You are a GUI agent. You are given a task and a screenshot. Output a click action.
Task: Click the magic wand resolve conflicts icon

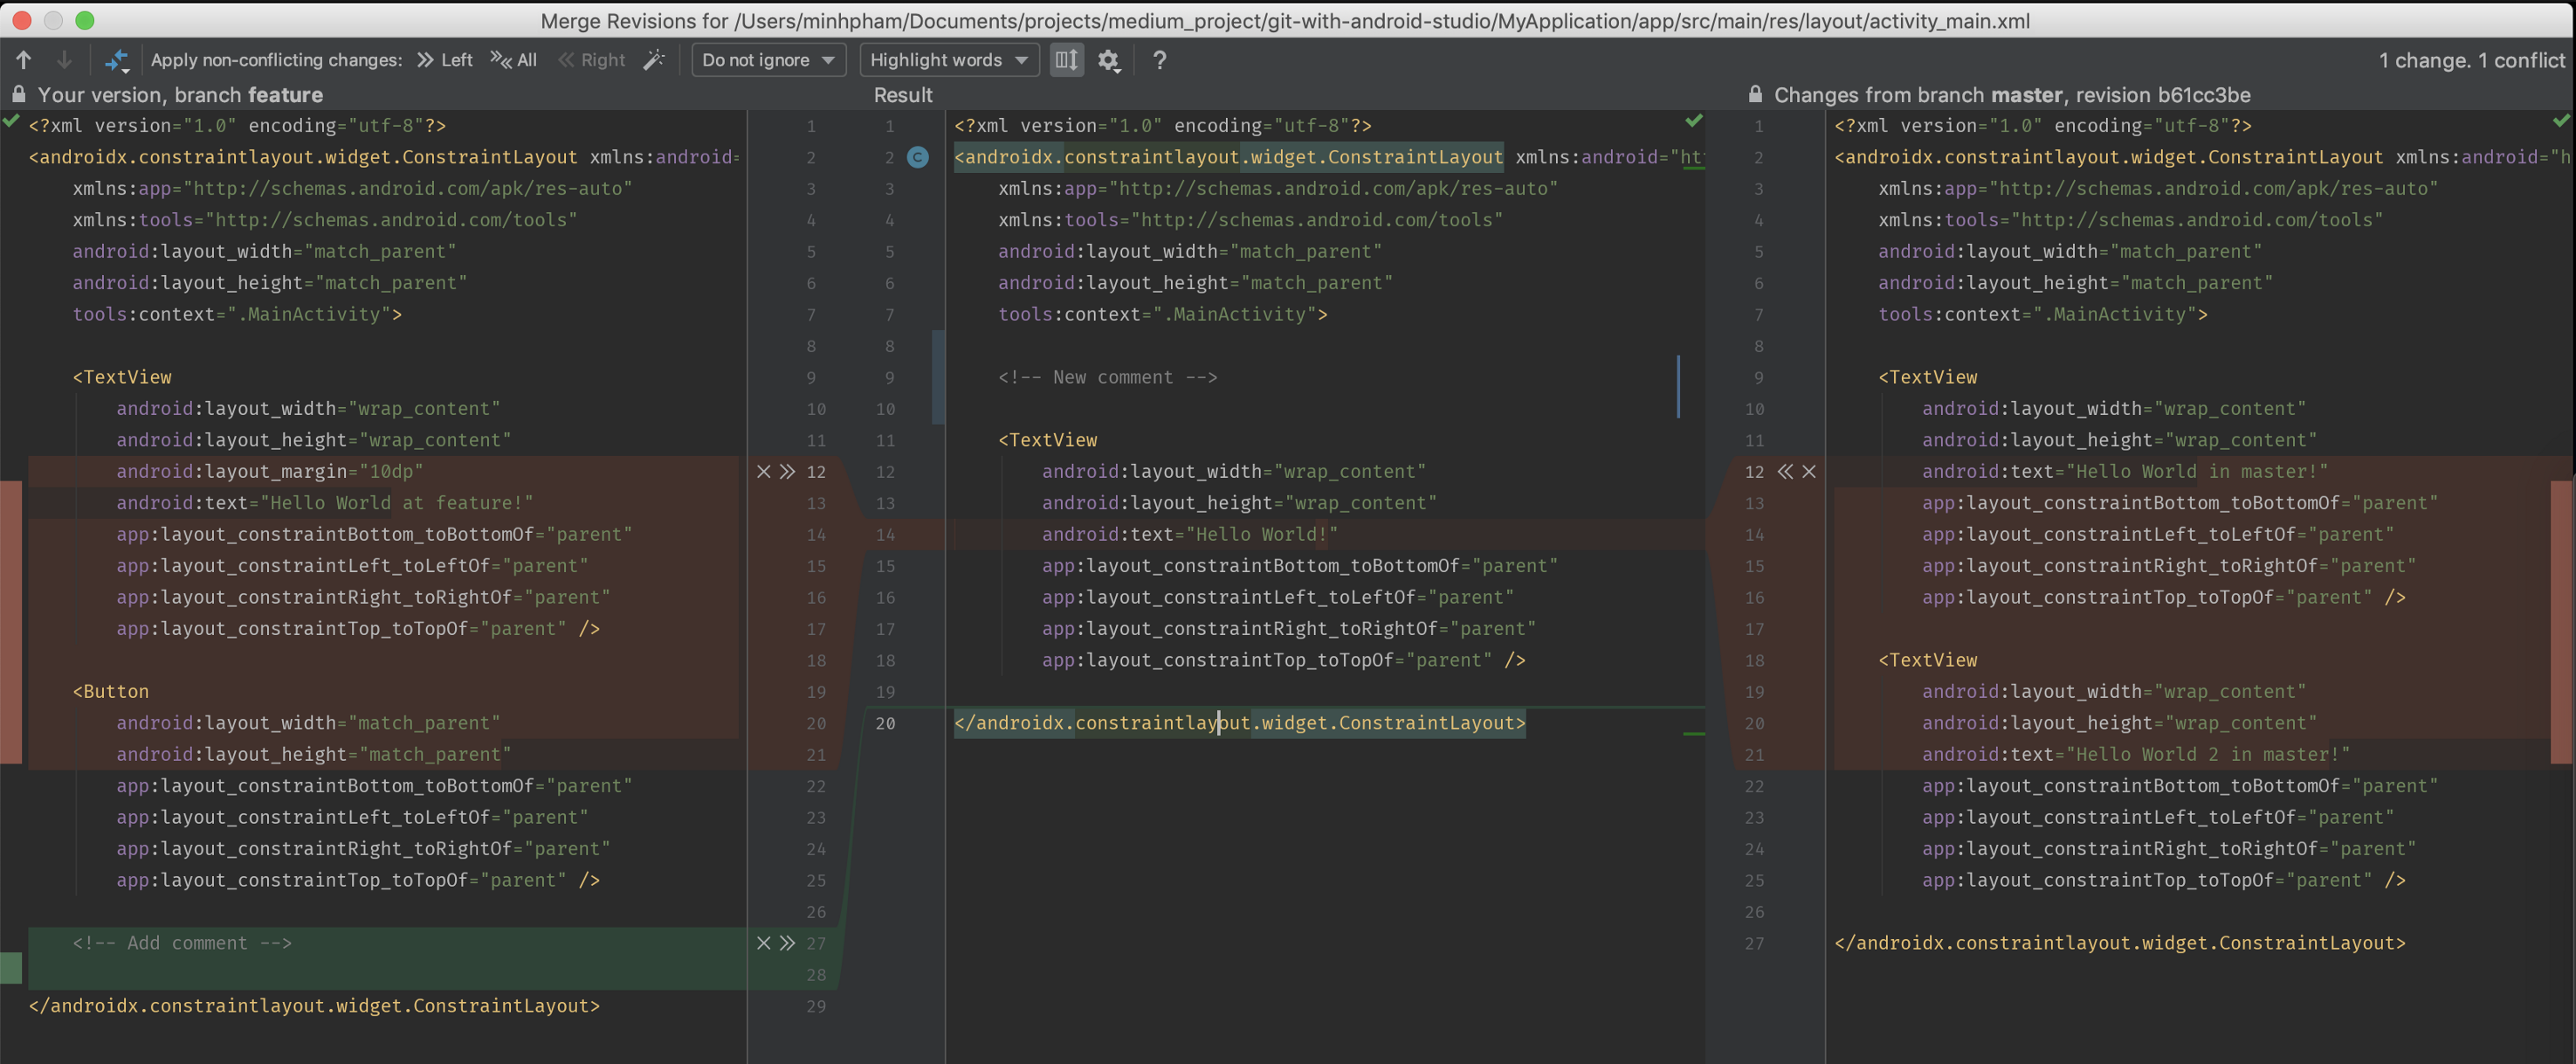point(654,60)
